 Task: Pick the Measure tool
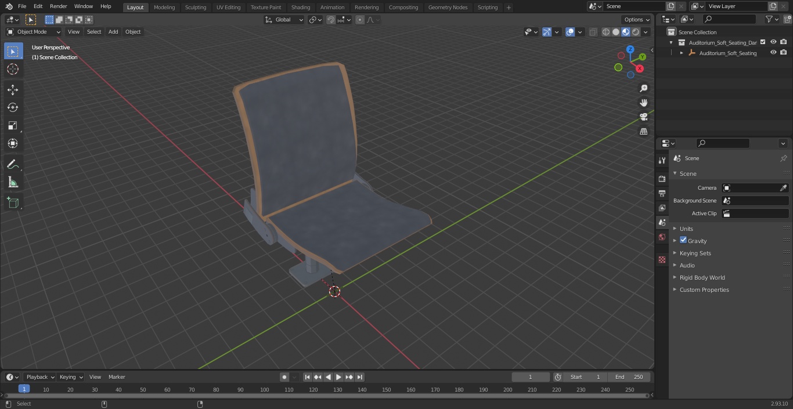click(13, 183)
